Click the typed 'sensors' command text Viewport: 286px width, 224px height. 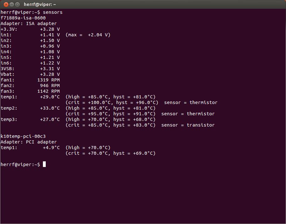click(53, 12)
